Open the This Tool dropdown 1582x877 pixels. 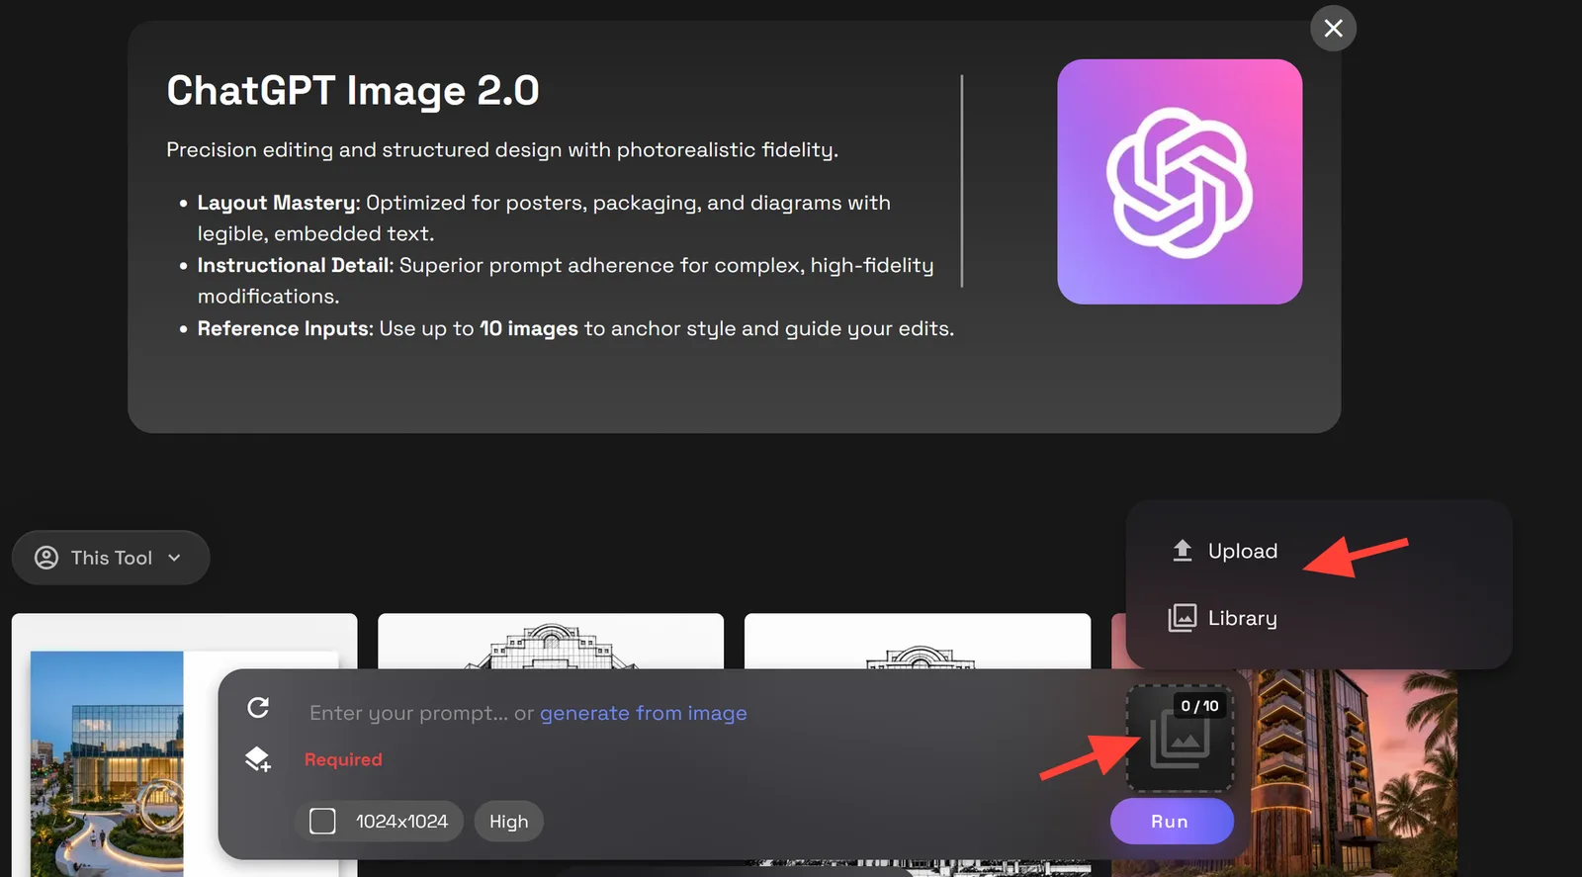[111, 558]
